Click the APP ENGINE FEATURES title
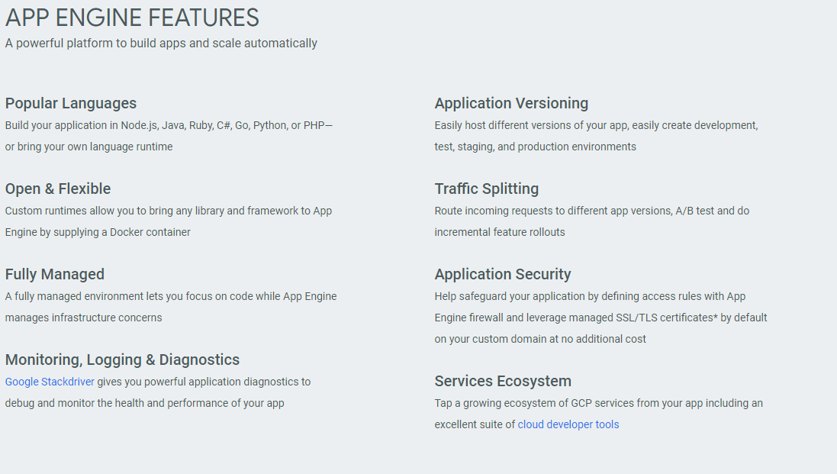 coord(133,18)
